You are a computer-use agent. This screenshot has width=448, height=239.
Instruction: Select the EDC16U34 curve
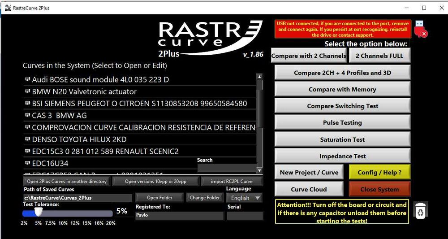[110, 163]
